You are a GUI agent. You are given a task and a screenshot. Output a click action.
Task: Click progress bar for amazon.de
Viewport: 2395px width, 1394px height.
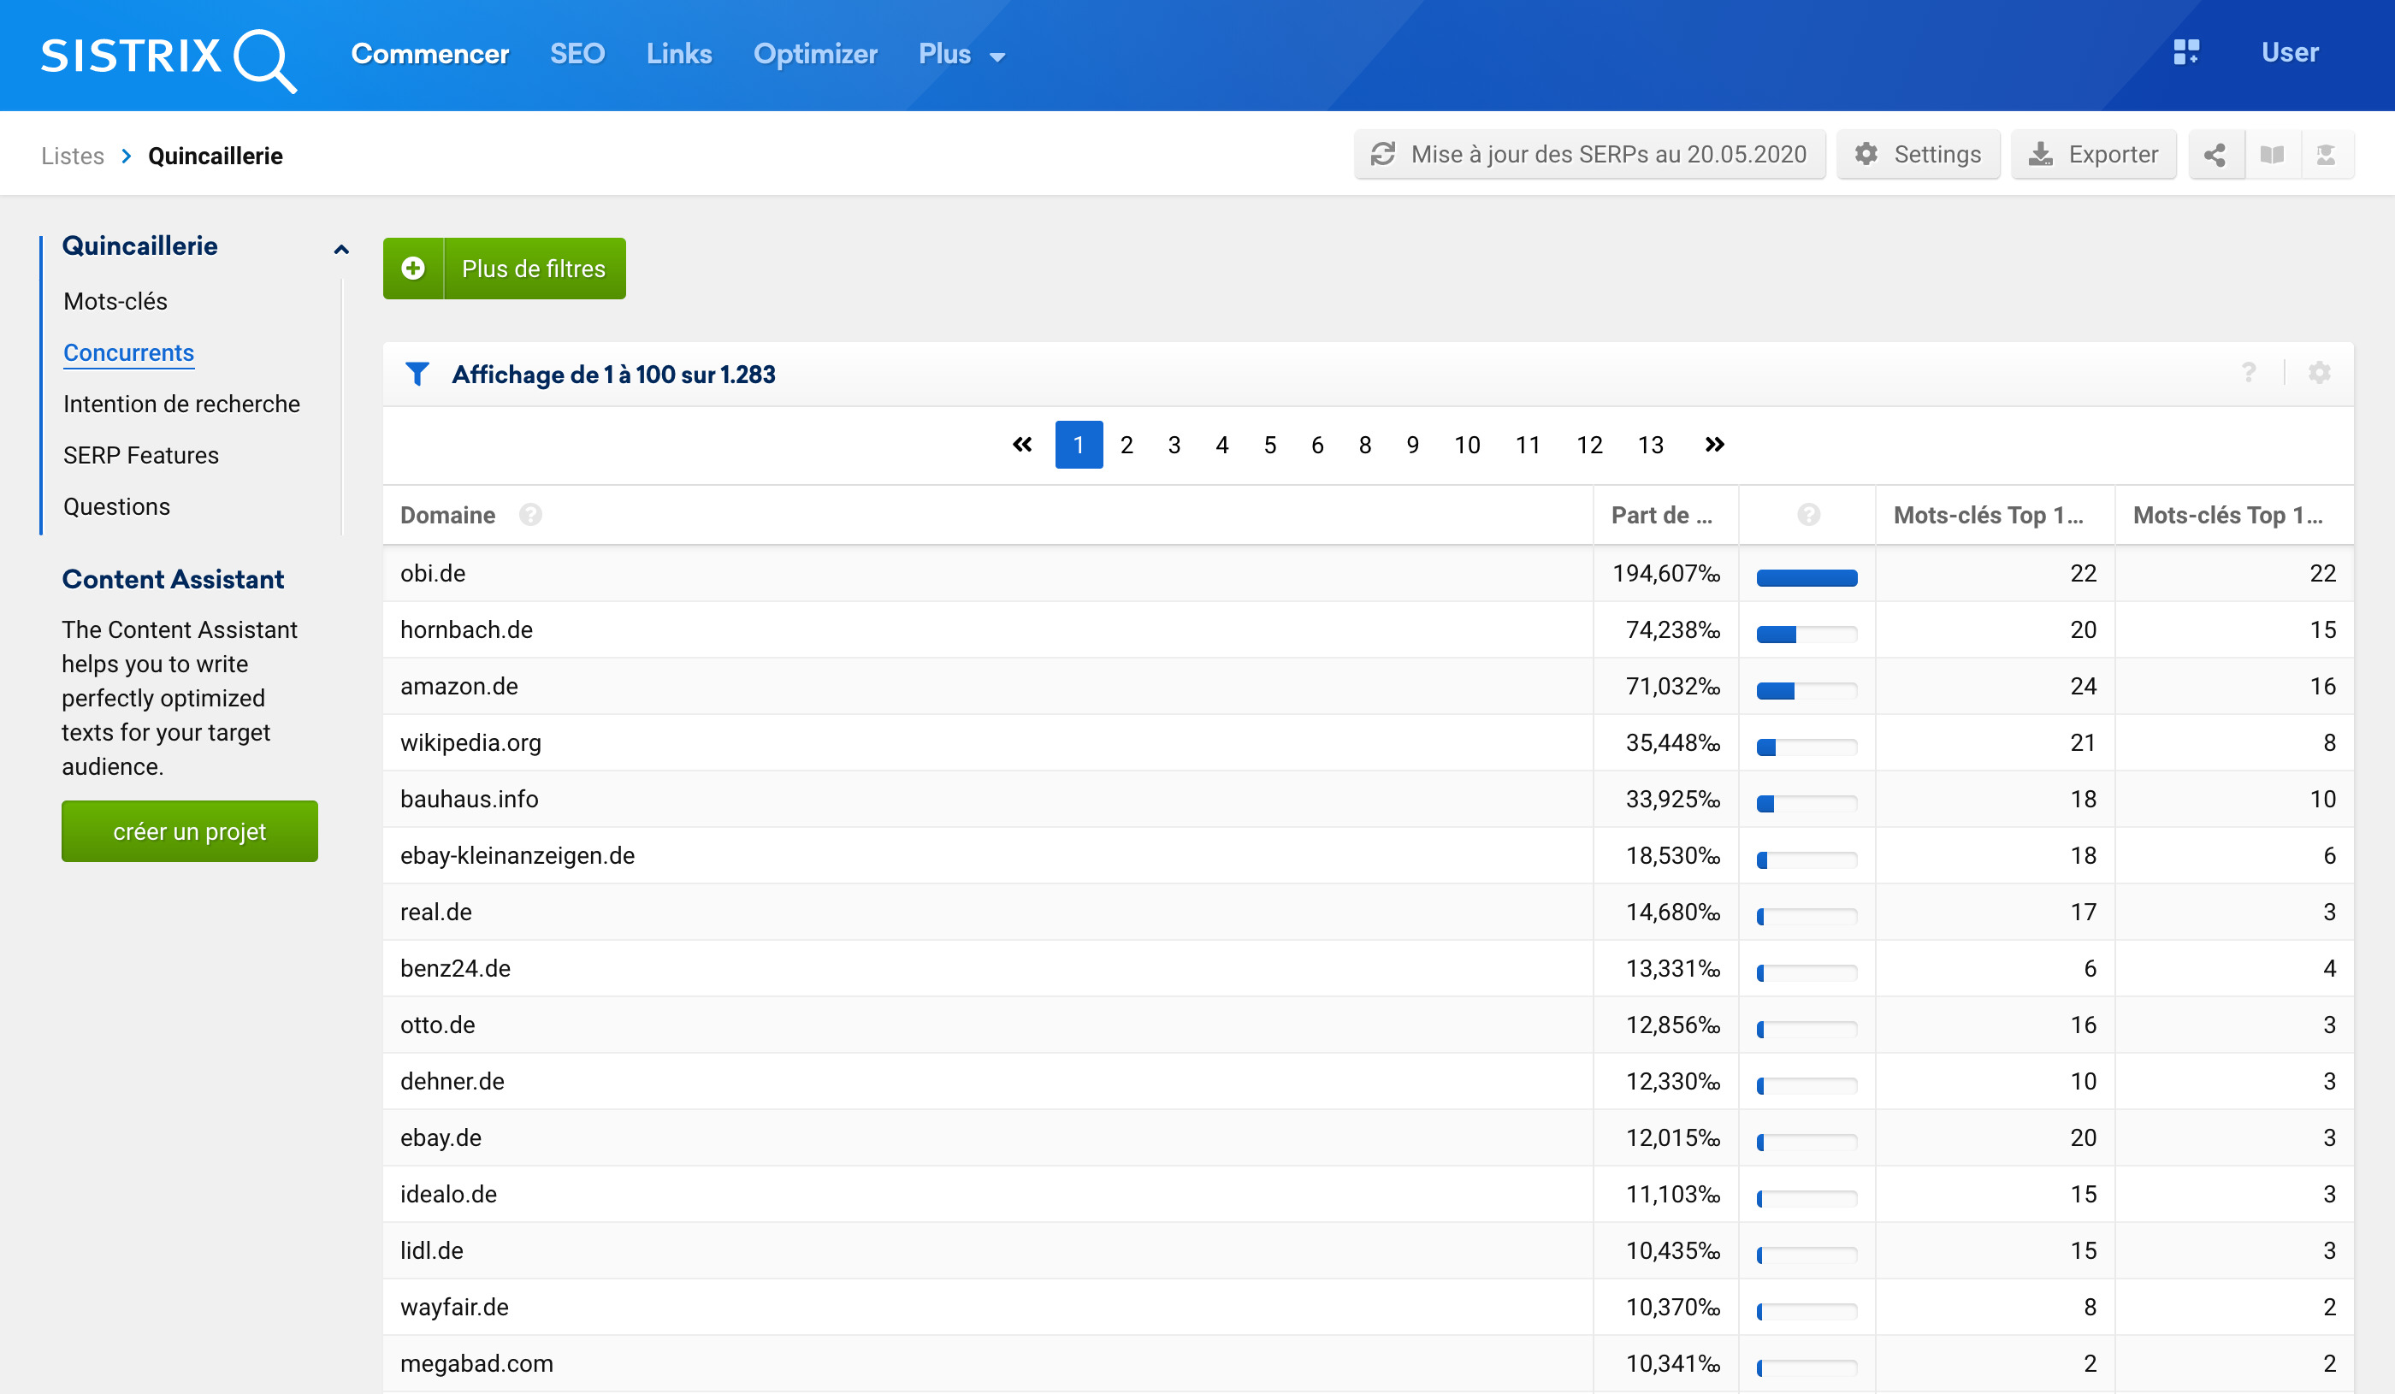(1807, 691)
